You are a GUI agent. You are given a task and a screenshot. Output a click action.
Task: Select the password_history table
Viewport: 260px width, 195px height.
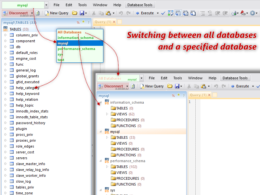coord(31,123)
